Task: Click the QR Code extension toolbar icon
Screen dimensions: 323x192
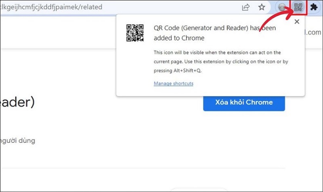Action: [x=298, y=7]
